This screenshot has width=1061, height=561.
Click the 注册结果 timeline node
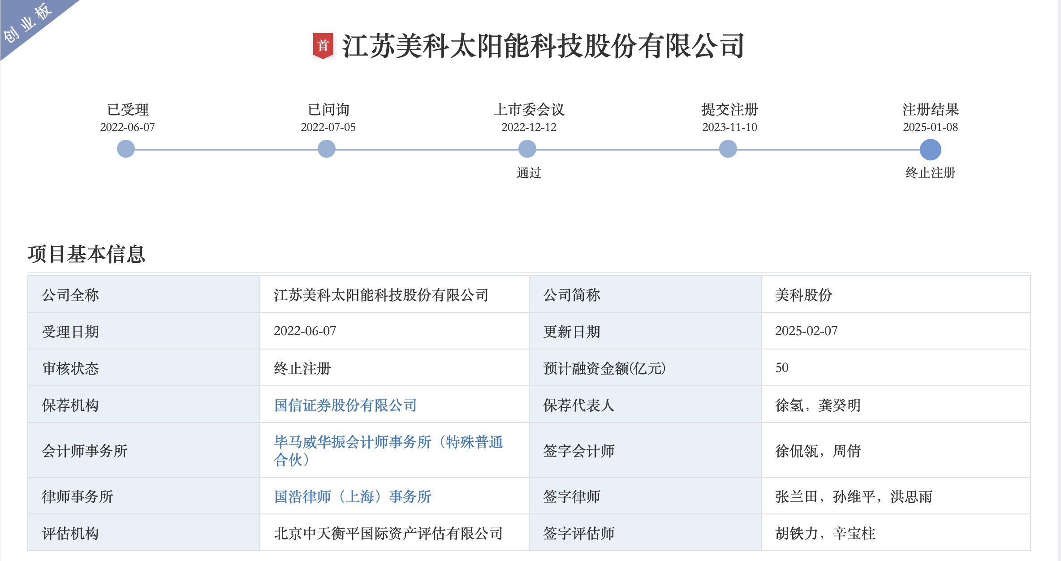coord(930,149)
